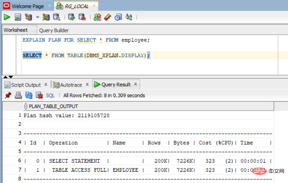The height and width of the screenshot is (183, 288).
Task: Click the Rollback toolbar icon
Action: point(82,17)
